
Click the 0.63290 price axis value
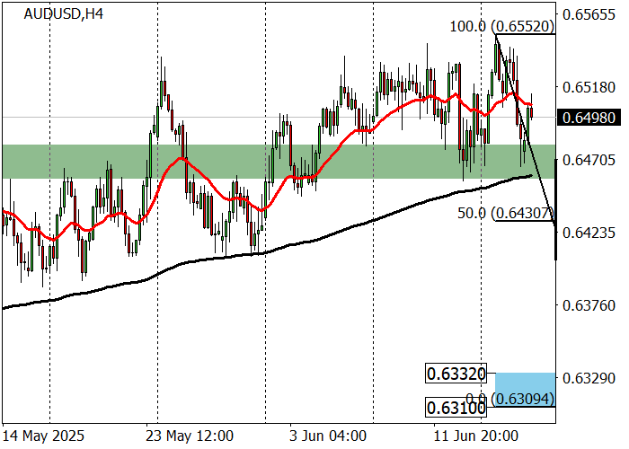click(589, 378)
